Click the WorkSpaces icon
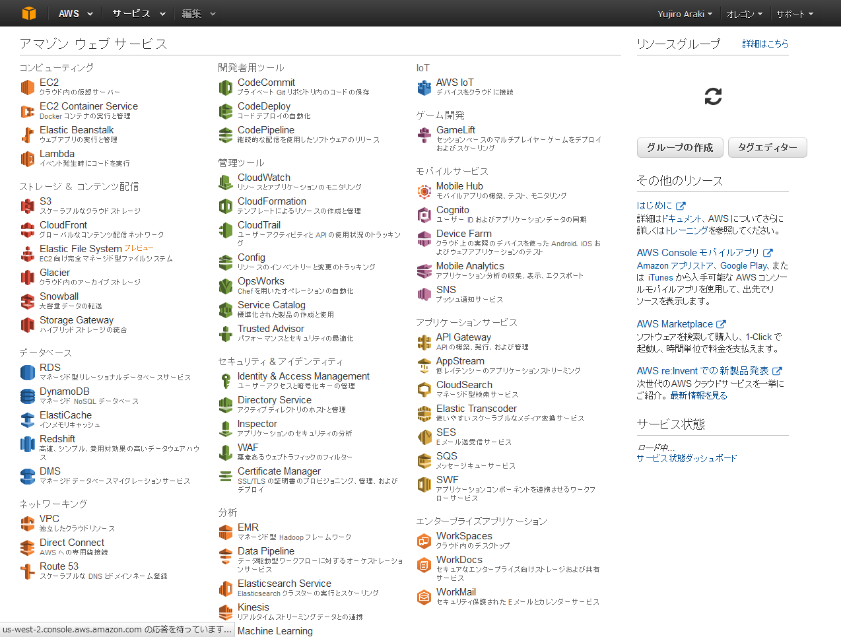 [424, 541]
